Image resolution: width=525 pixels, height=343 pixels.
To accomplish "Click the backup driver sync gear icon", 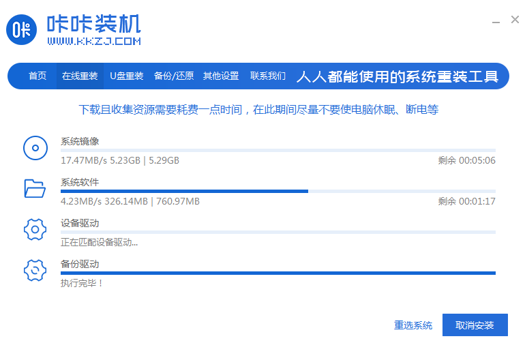I will [x=34, y=270].
